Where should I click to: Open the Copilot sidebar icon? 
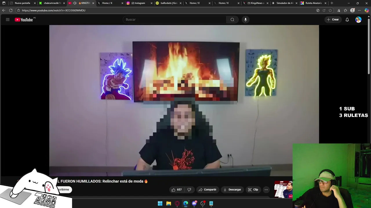click(x=367, y=10)
